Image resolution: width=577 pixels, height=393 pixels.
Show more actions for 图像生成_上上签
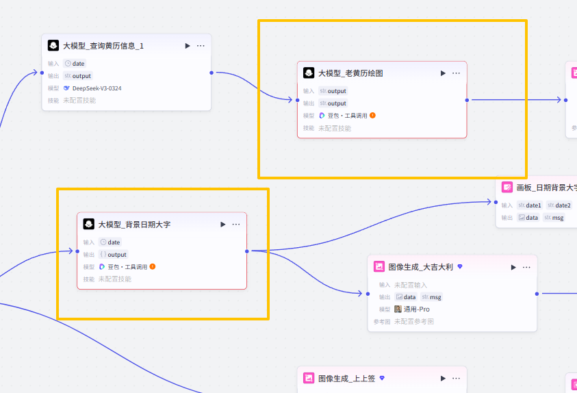click(456, 378)
